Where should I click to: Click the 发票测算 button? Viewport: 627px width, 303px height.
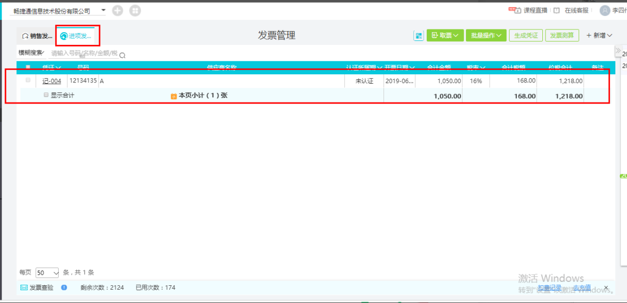tap(562, 35)
